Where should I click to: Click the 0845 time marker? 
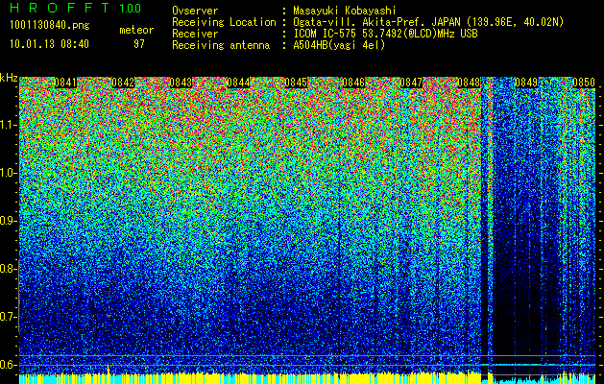[296, 83]
